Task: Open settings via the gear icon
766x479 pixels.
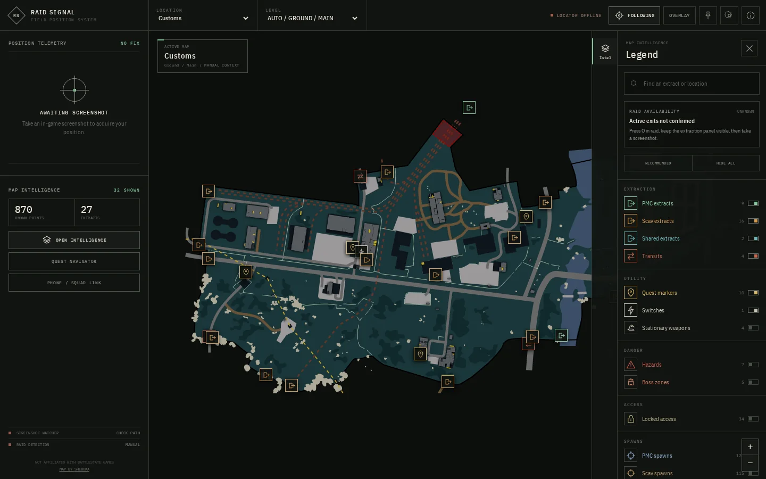Action: tap(729, 15)
